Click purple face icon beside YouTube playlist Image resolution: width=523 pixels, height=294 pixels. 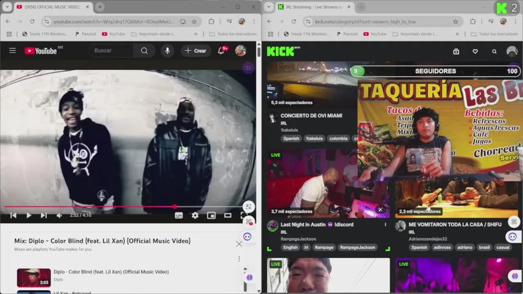point(247,236)
